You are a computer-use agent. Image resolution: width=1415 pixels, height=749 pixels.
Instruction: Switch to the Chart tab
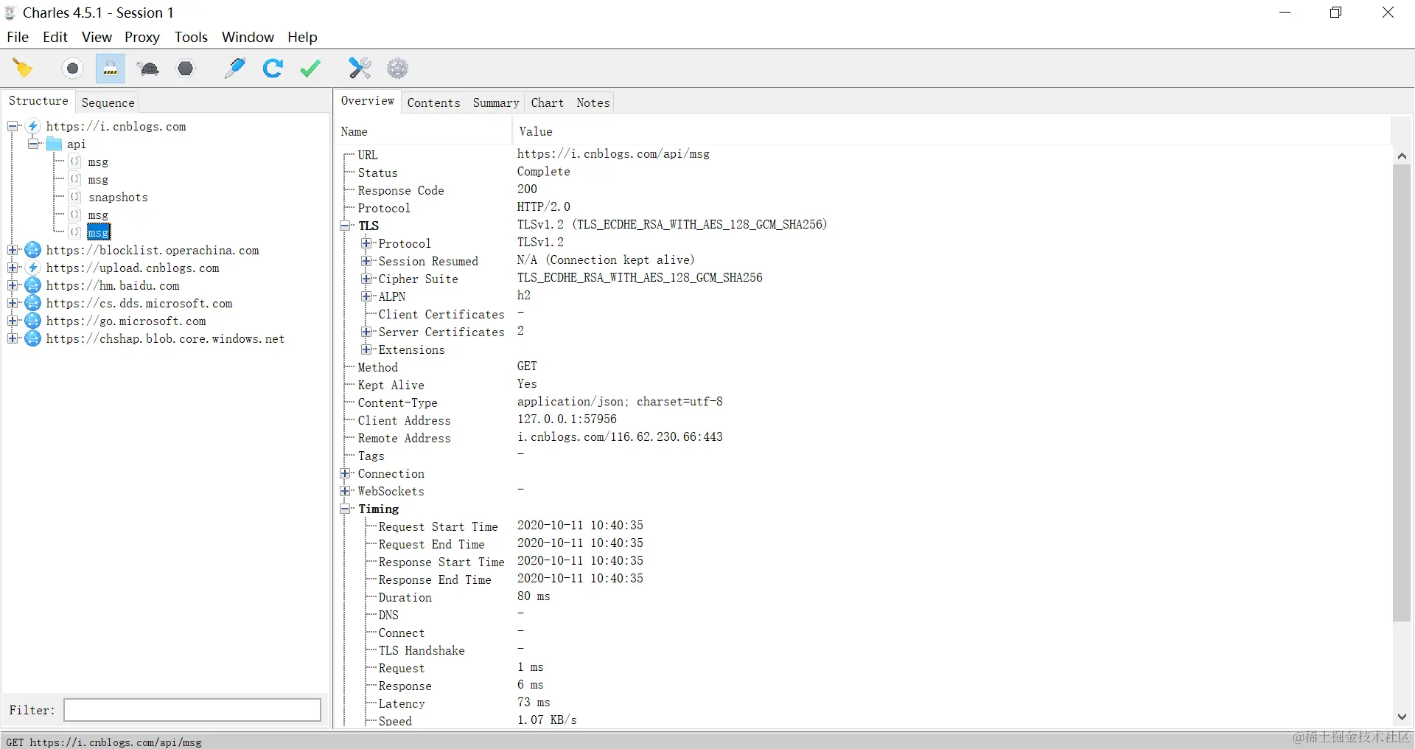point(548,102)
